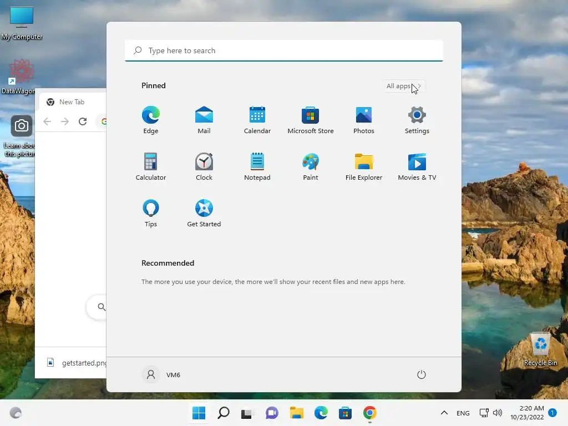Viewport: 568px width, 426px height.
Task: Launch the Get Started app
Action: [x=204, y=214]
